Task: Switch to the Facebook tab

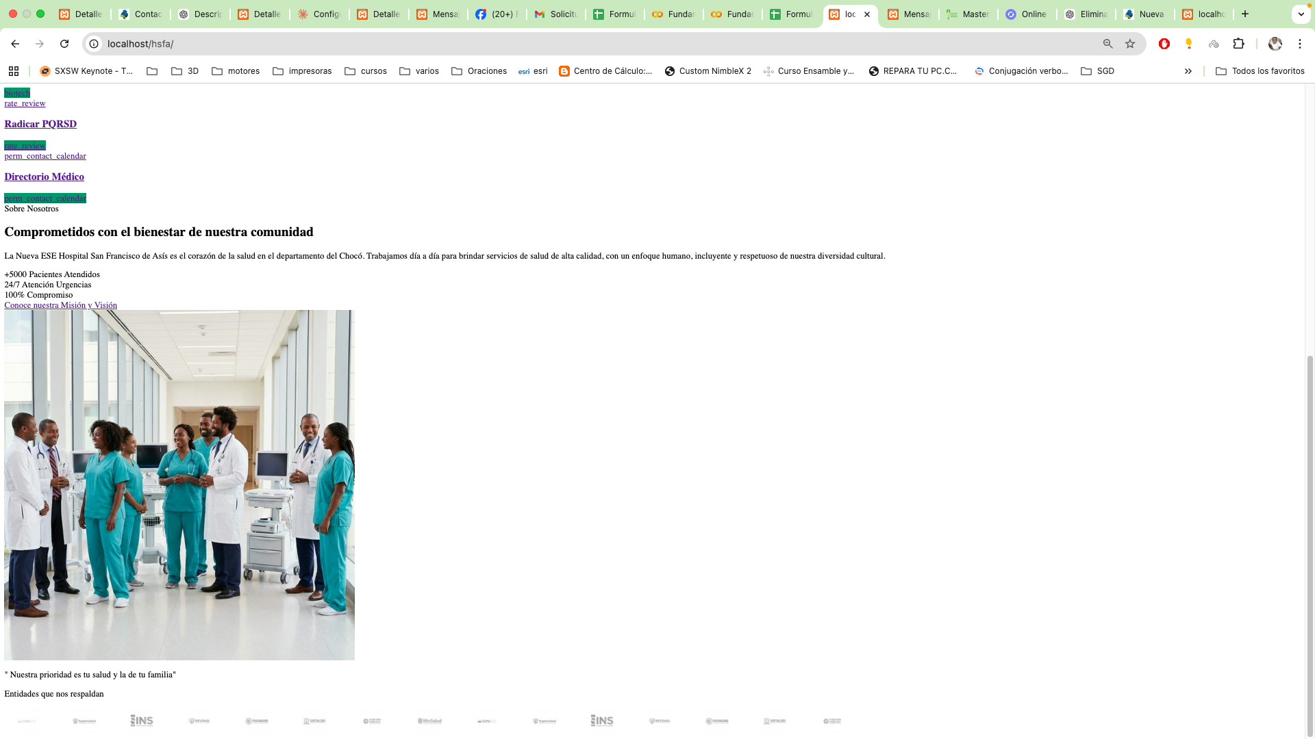Action: (497, 14)
